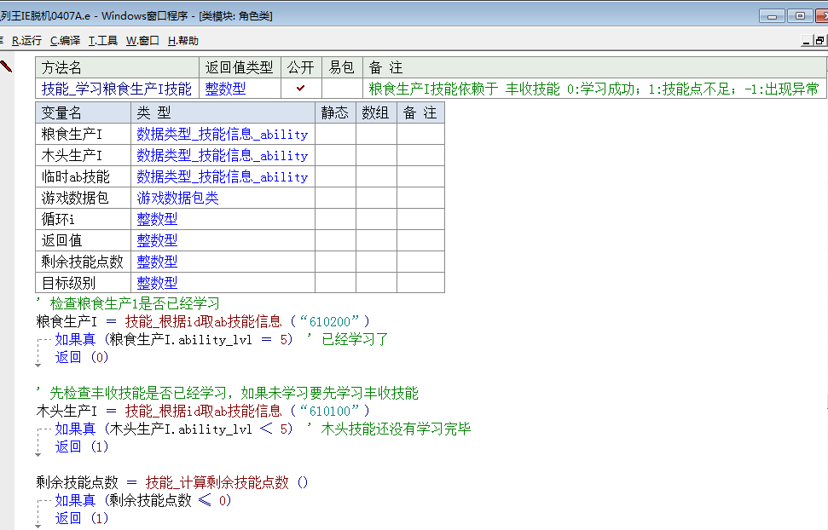Toggle the 公开 checkmark for the method
Screen dimensions: 828x530
[x=300, y=89]
